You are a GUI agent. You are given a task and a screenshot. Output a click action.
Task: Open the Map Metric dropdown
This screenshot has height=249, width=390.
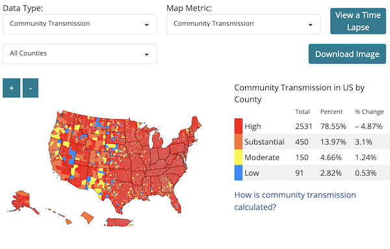243,24
